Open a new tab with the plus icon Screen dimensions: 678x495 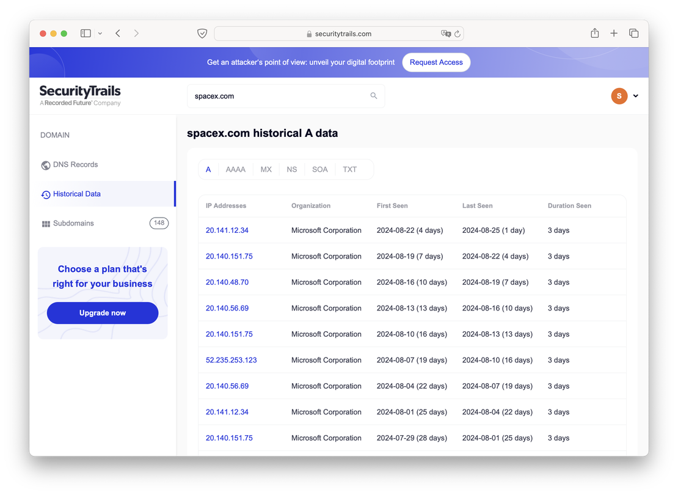614,33
